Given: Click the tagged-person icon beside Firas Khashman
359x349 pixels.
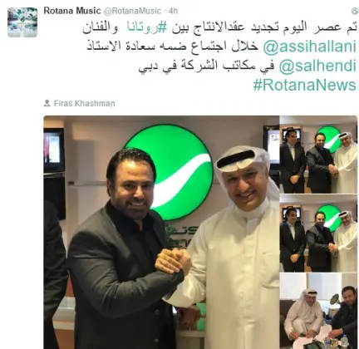Looking at the screenshot, I should click(47, 103).
